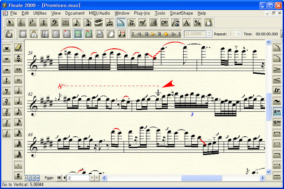Choose the Speedy Entry tool
The image size is (284, 189).
tap(87, 23)
